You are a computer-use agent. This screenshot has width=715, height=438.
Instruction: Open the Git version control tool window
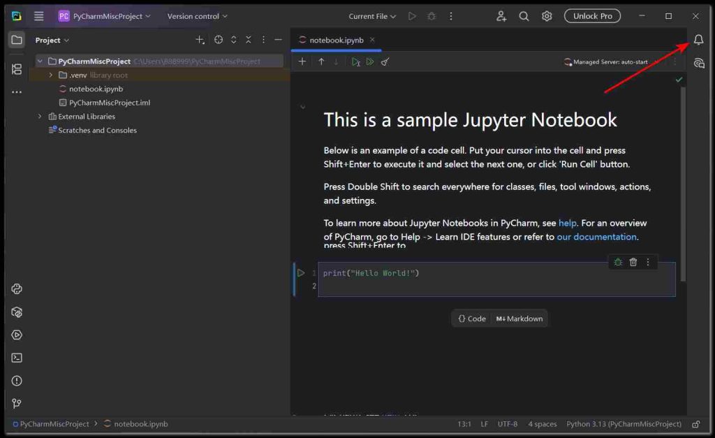[x=17, y=403]
